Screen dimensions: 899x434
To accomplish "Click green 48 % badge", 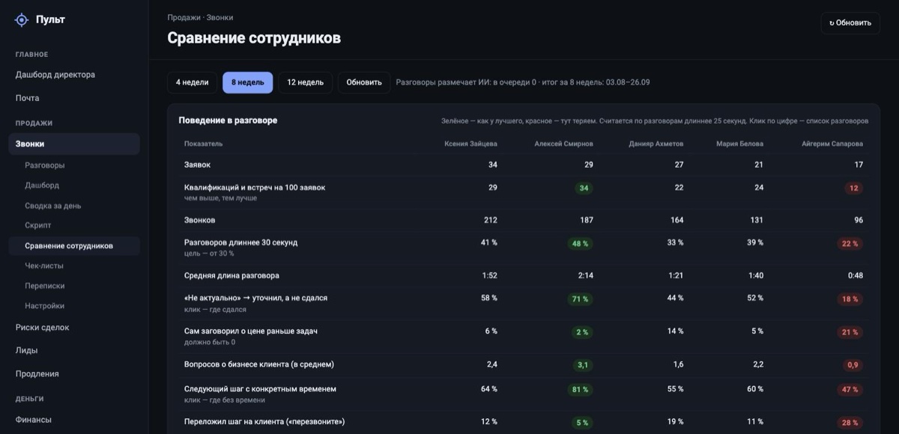I will point(581,243).
